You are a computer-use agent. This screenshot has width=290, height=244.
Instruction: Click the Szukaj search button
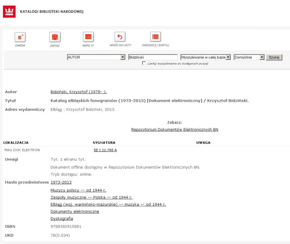click(274, 57)
